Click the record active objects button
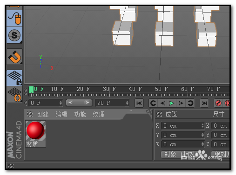This screenshot has height=175, width=236. pyautogui.click(x=218, y=103)
